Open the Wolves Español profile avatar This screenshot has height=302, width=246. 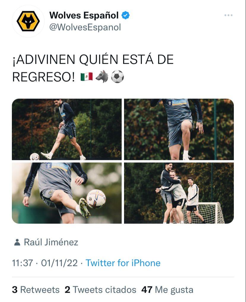tap(28, 21)
